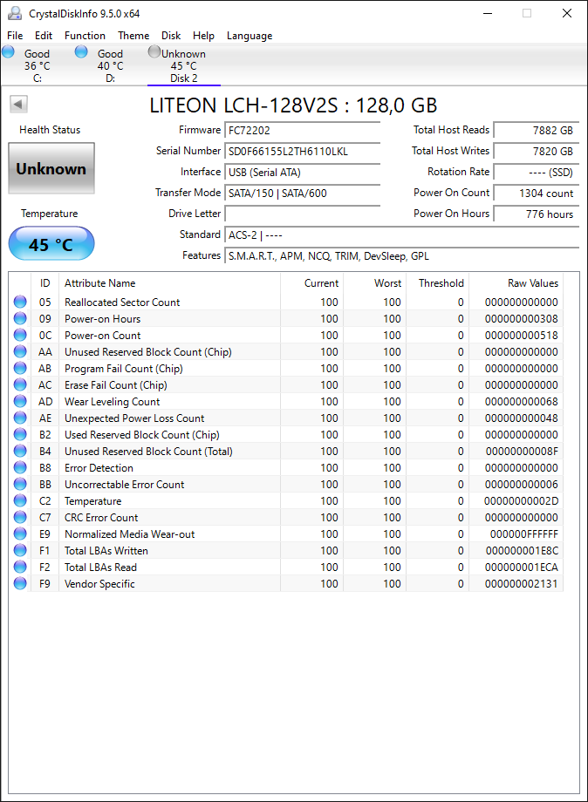
Task: Click the Serial Number field
Action: 303,152
